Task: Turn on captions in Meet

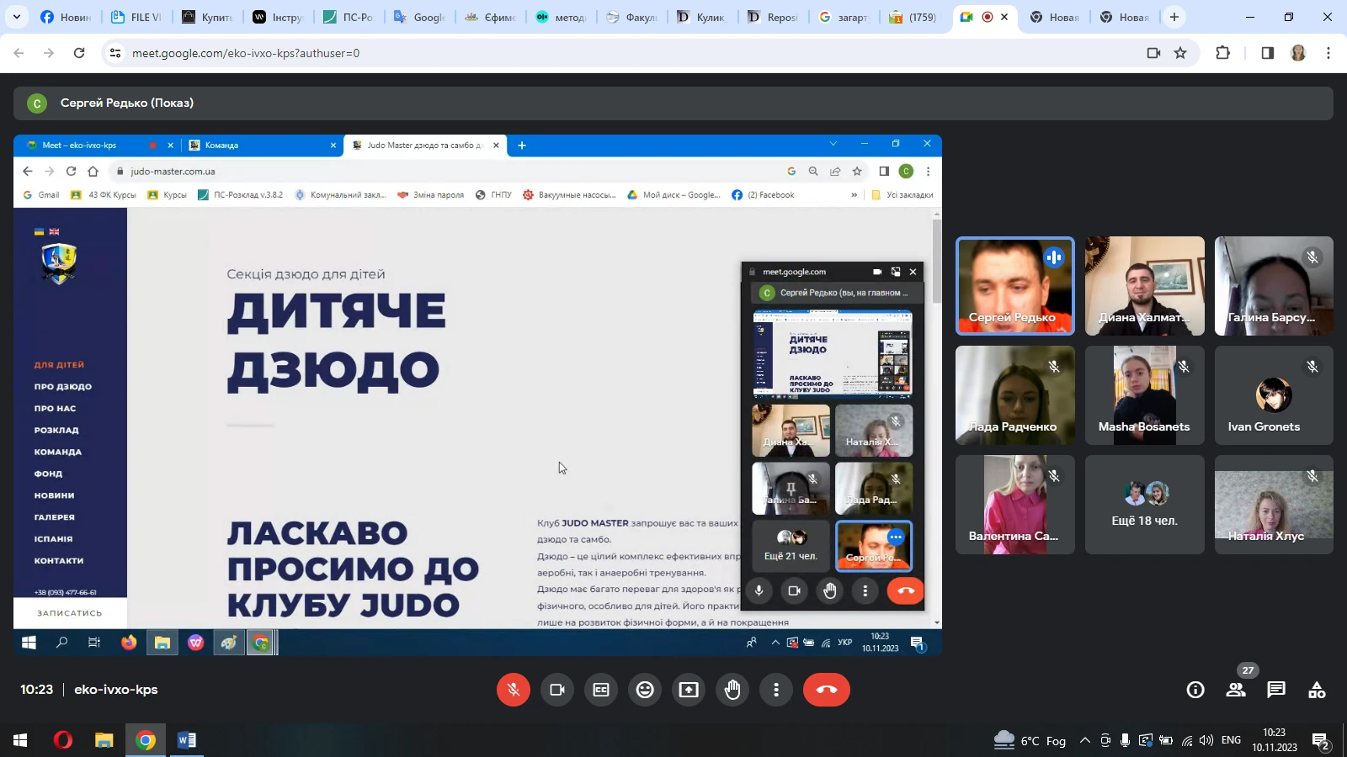Action: (x=601, y=690)
